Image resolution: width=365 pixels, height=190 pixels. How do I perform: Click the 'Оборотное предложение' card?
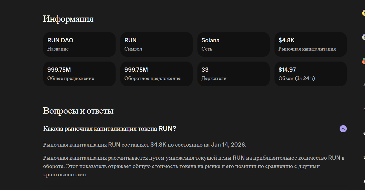[156, 74]
